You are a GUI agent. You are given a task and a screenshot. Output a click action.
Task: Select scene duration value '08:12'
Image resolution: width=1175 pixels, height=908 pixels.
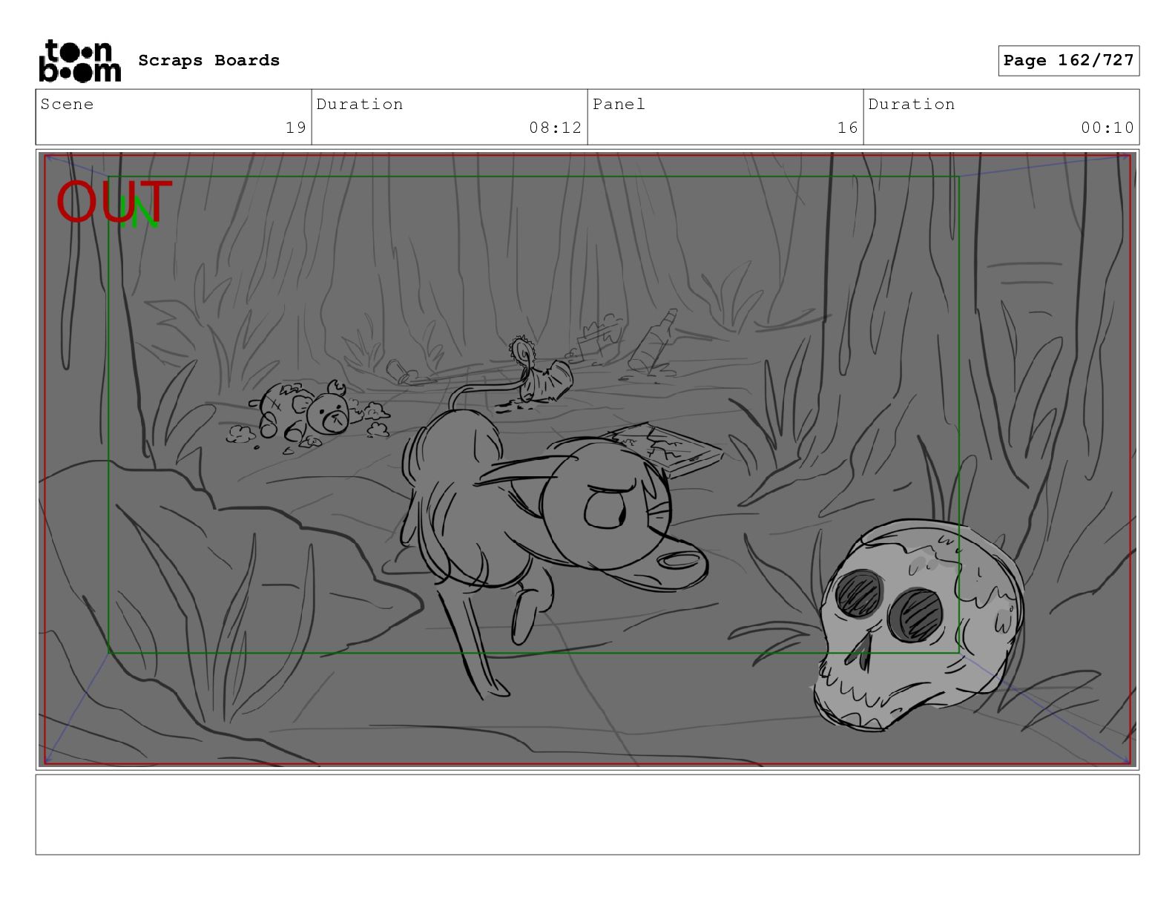[x=556, y=128]
